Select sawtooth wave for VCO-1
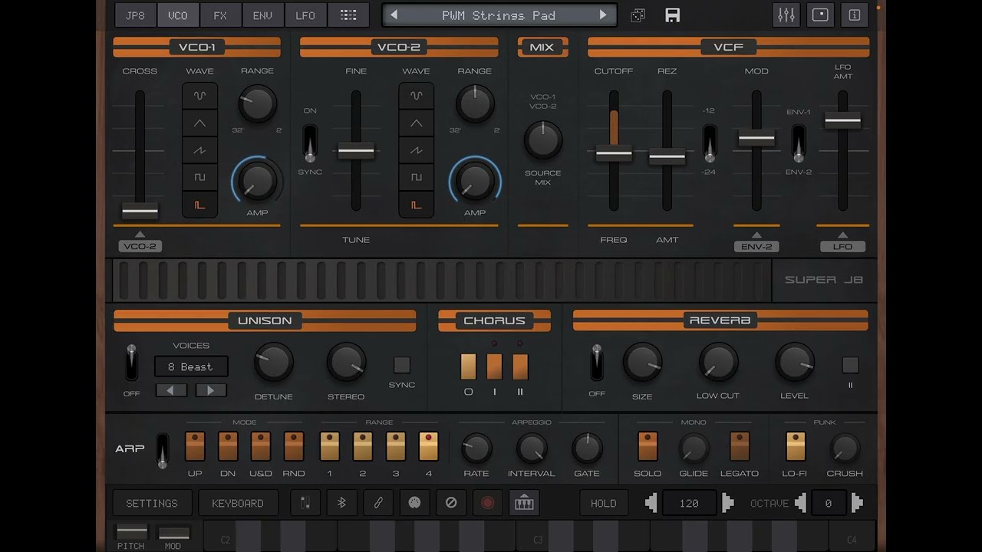The height and width of the screenshot is (552, 982). click(199, 150)
